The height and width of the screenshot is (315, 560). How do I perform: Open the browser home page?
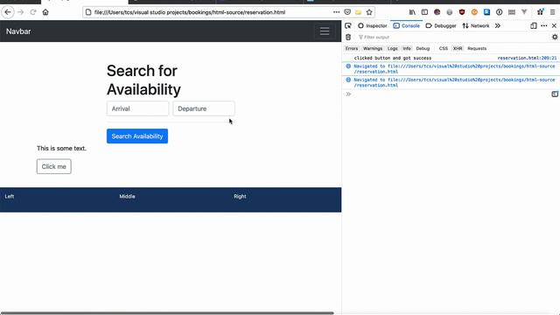(x=45, y=12)
